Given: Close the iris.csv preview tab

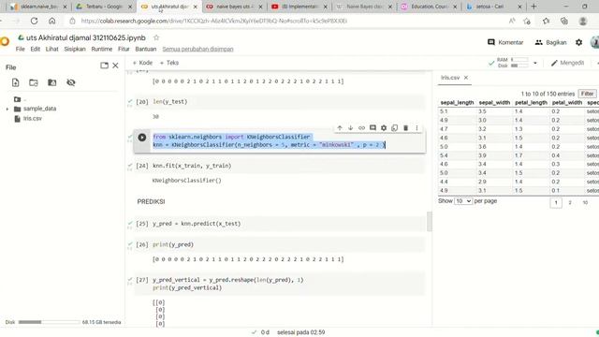Looking at the screenshot, I should (466, 78).
